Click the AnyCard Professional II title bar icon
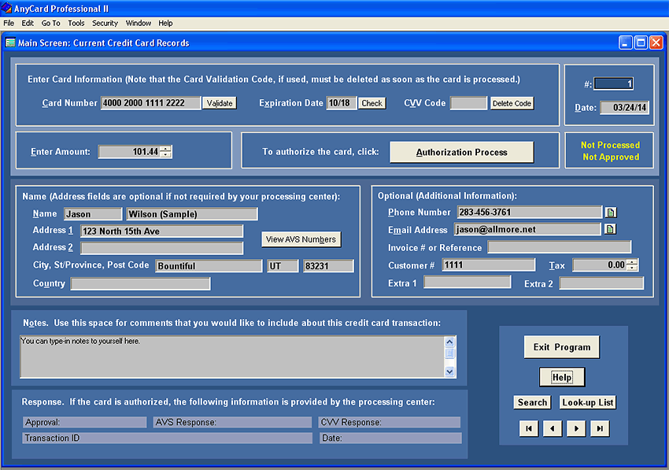Viewport: 669px width, 470px height. tap(7, 9)
